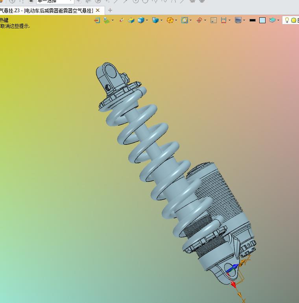Click the Exit icon with red arrow
The image size is (299, 303).
(x=97, y=20)
